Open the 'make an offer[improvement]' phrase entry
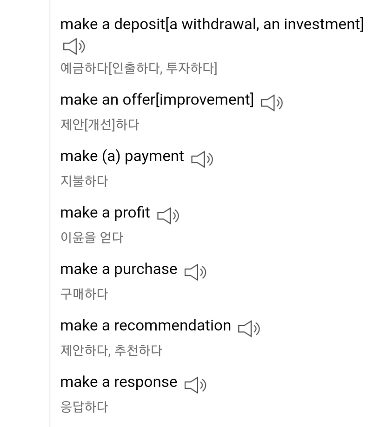 coord(157,99)
